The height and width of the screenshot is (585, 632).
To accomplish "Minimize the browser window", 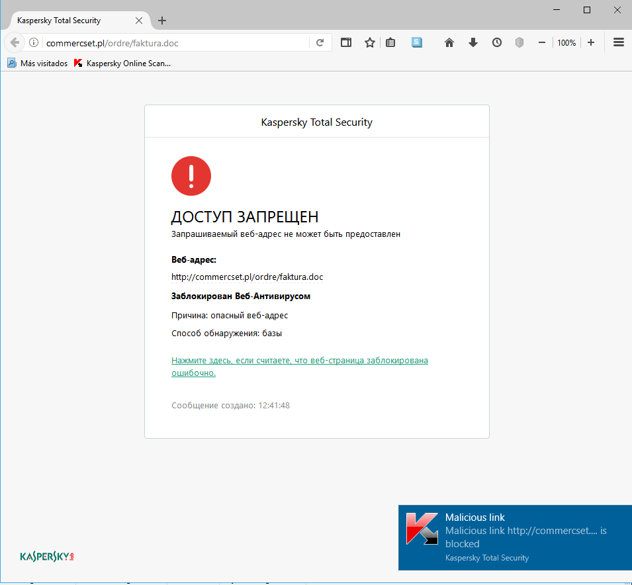I will pyautogui.click(x=557, y=10).
